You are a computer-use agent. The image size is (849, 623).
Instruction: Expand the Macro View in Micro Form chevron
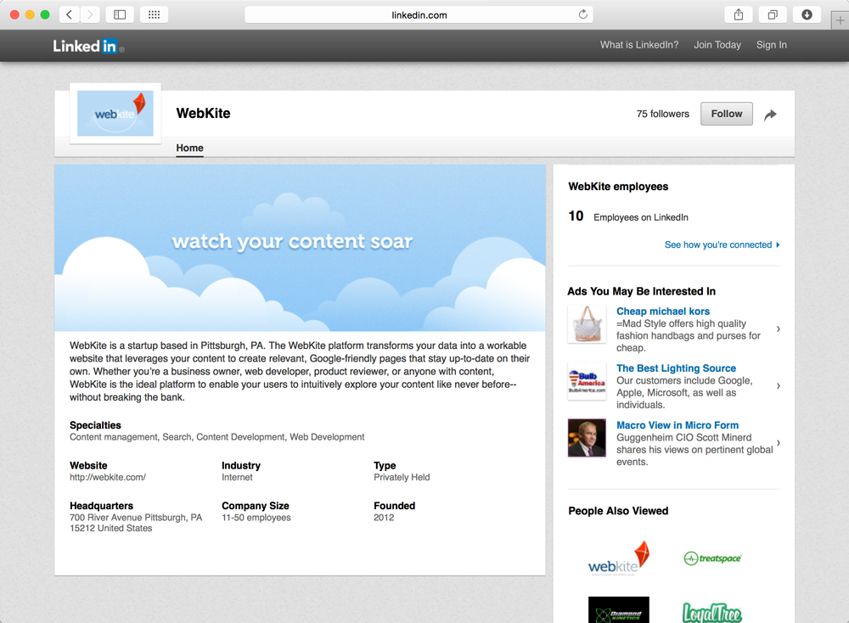pos(779,443)
